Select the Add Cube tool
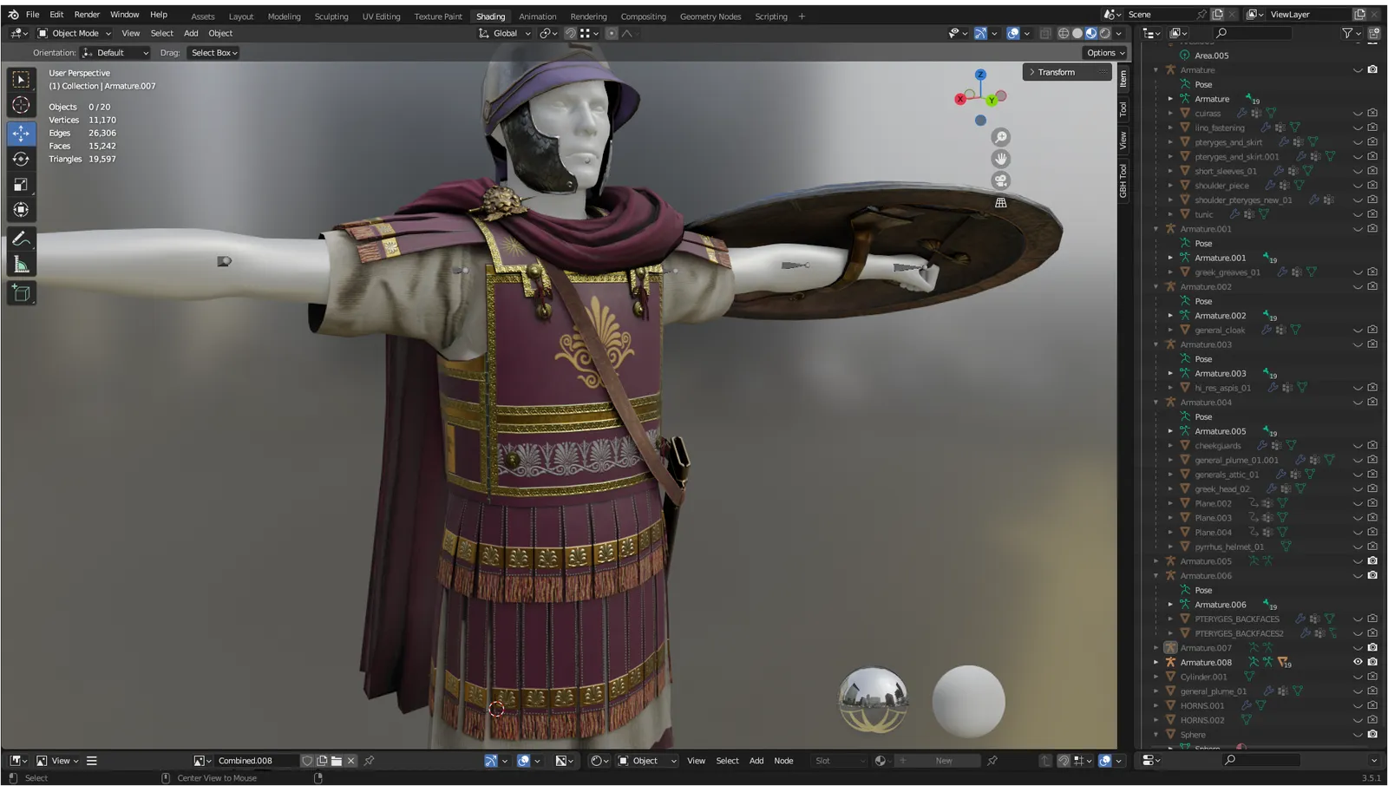The width and height of the screenshot is (1388, 786). (x=21, y=293)
